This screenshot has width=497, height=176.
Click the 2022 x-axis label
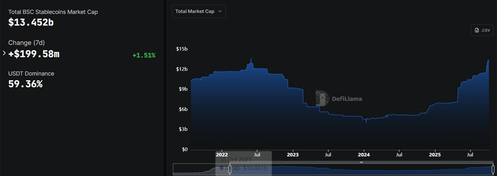(x=222, y=155)
